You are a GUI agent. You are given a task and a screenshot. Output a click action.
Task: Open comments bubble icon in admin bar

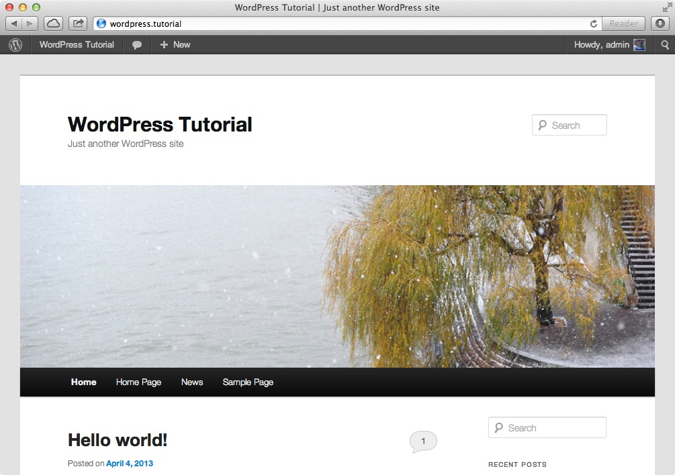[x=137, y=45]
